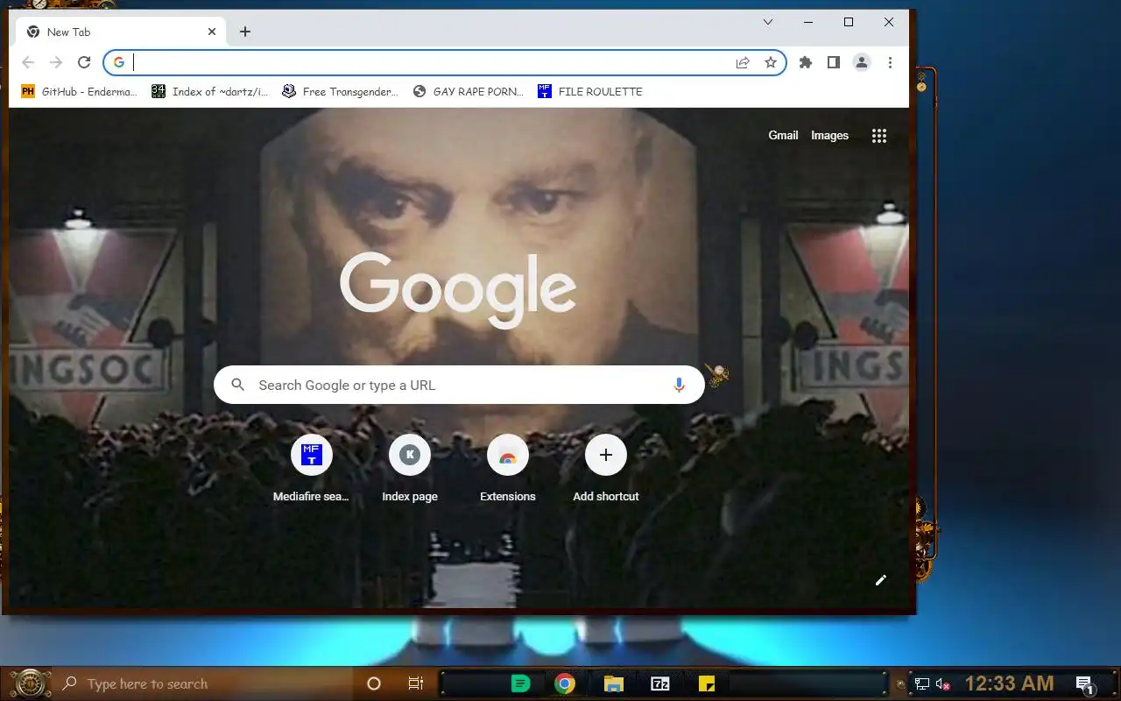This screenshot has height=701, width=1121.
Task: Open the Images link
Action: coord(829,135)
